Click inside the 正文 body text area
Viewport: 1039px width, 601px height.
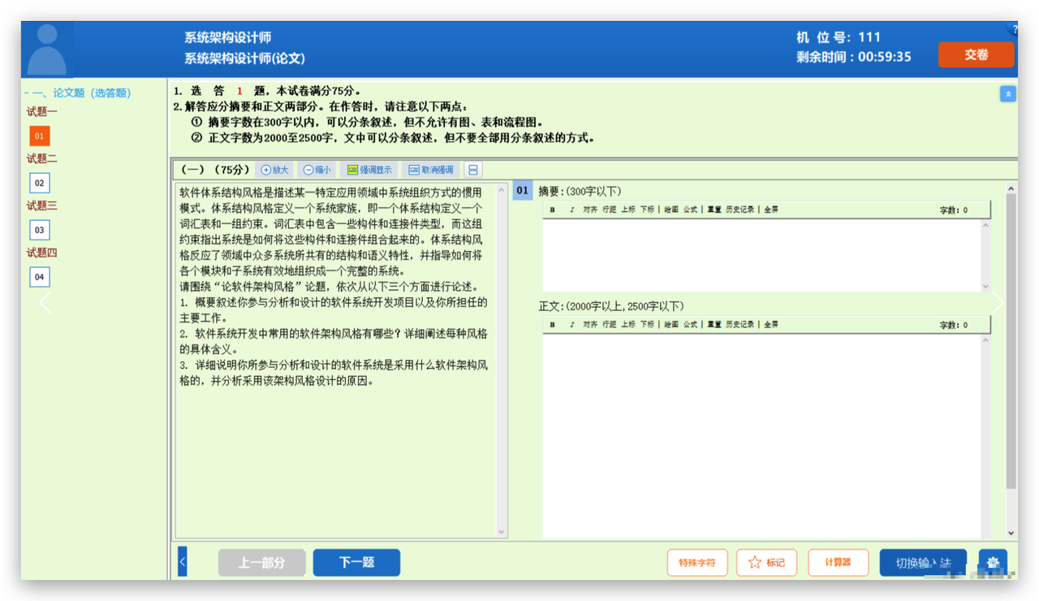click(x=761, y=436)
